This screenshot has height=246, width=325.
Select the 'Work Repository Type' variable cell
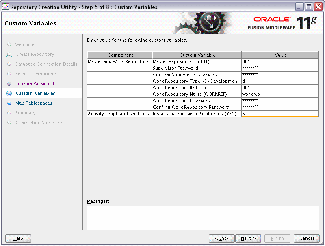pos(197,81)
